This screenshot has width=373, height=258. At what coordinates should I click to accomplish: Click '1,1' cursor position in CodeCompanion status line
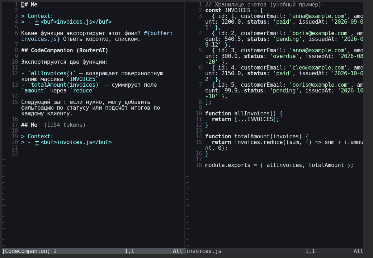point(129,251)
